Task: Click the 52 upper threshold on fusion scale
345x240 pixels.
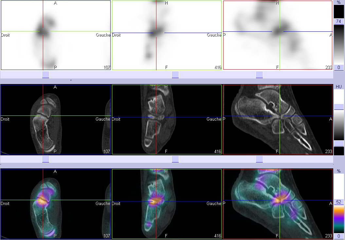Action: tap(339, 202)
